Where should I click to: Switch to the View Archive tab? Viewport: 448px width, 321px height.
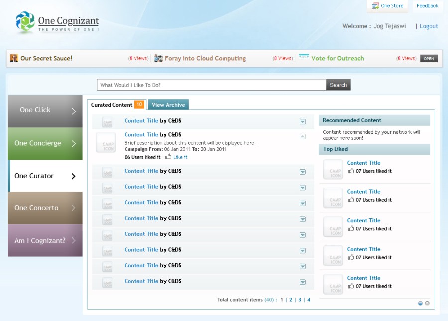pyautogui.click(x=168, y=105)
